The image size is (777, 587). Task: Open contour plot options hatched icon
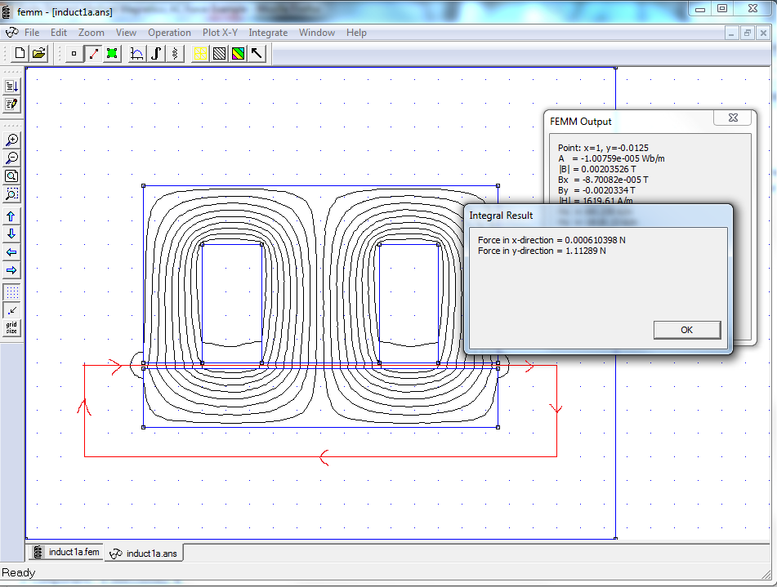click(x=219, y=54)
